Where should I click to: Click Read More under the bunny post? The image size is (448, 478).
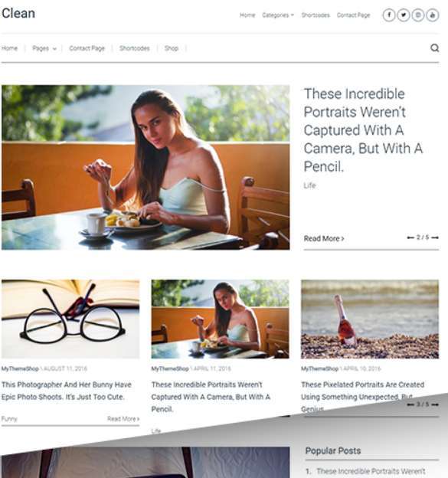coord(123,419)
